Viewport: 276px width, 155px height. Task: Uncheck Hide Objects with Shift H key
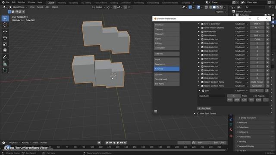[x=202, y=35]
